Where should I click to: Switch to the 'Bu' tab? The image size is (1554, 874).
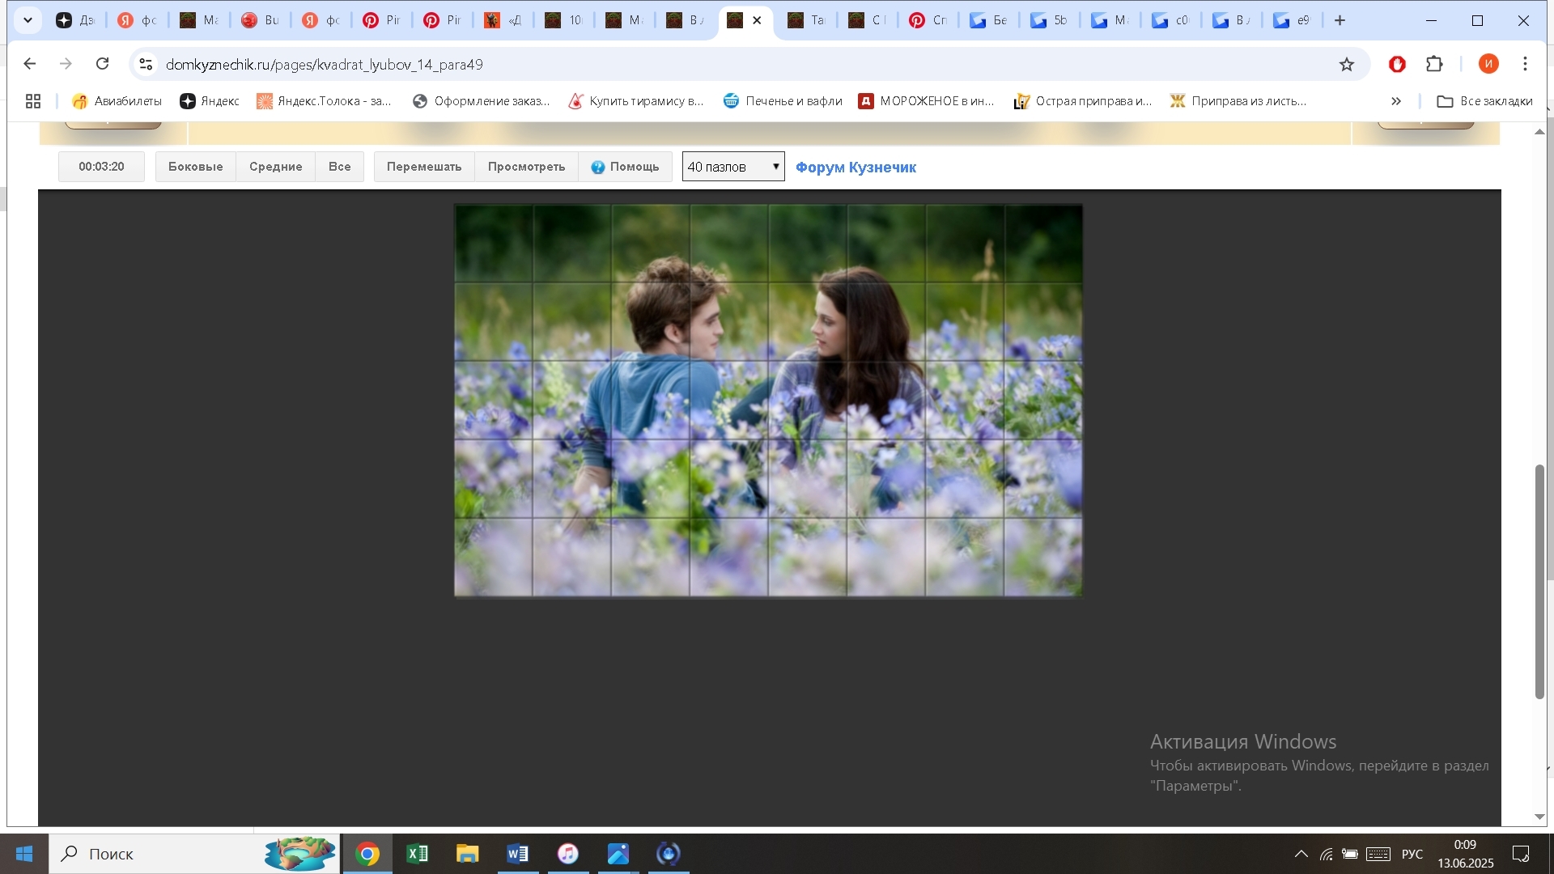[259, 20]
